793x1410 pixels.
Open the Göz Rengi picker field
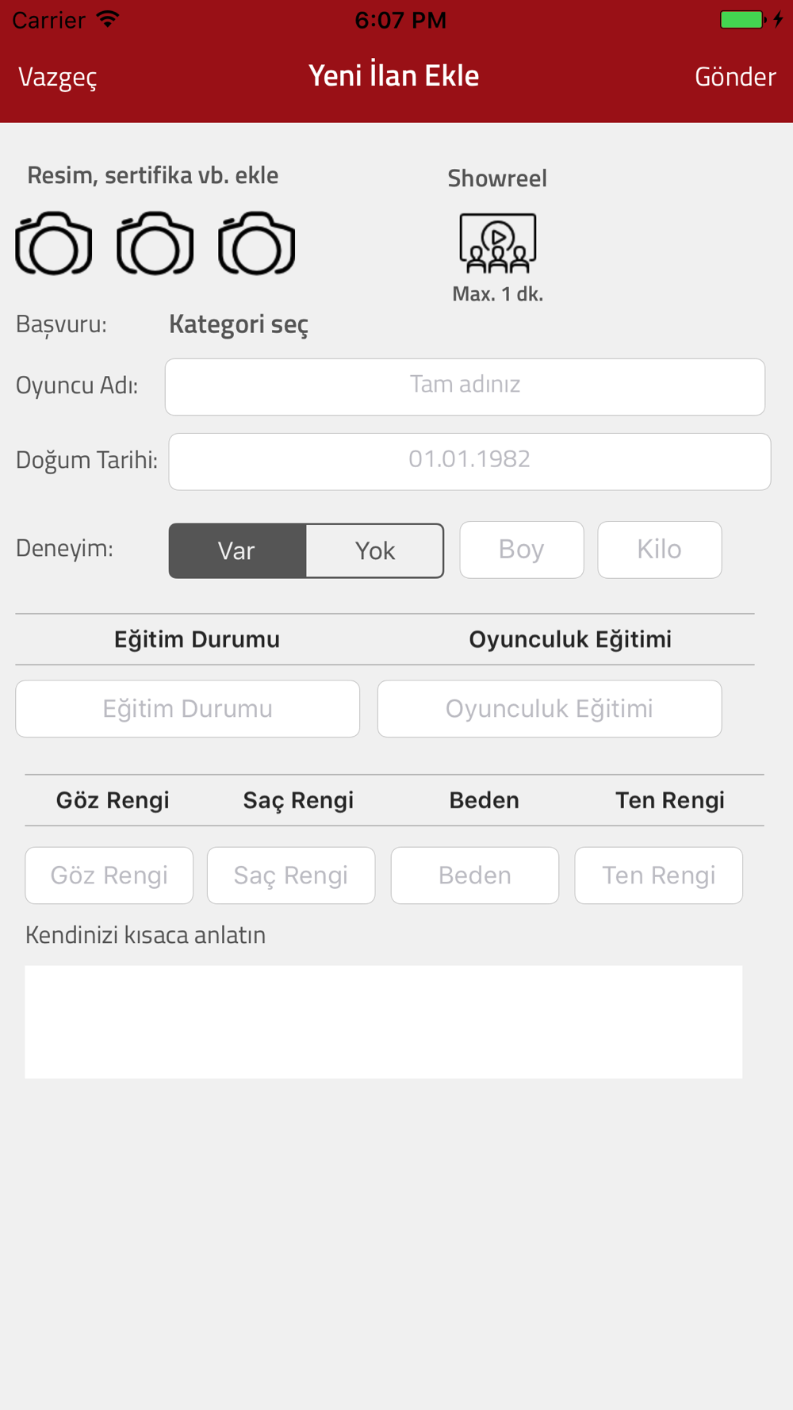point(109,876)
